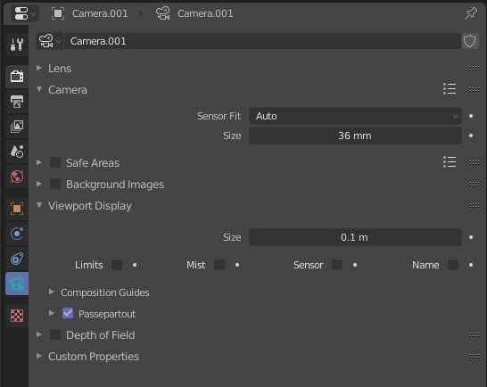
Task: Open the Object properties tab
Action: click(x=17, y=209)
